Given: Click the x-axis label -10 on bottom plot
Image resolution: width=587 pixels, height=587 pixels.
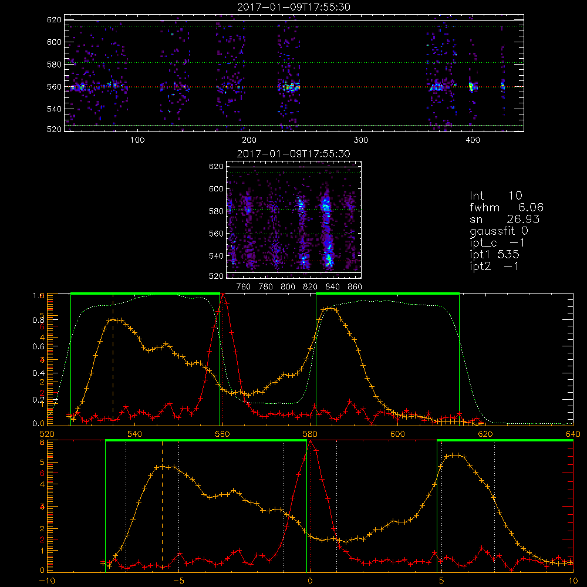Looking at the screenshot, I should coord(47,581).
